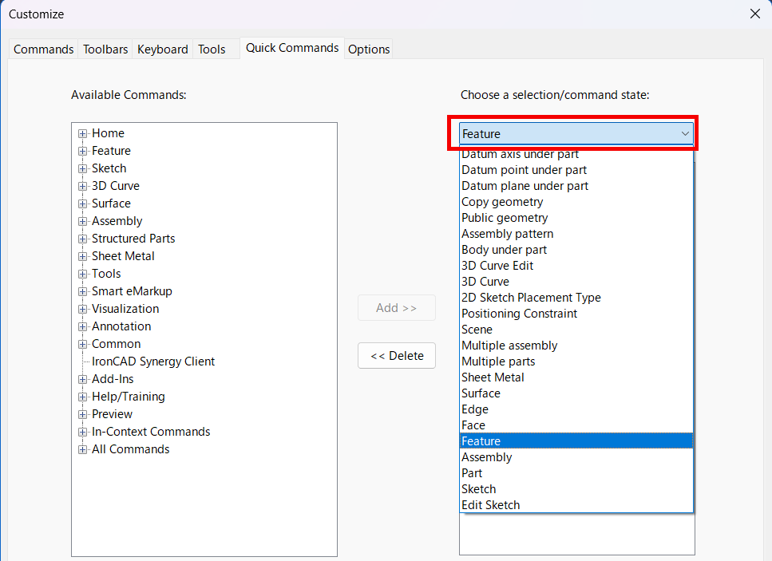Expand the Help/Training node
This screenshot has height=561, width=772.
(x=83, y=397)
